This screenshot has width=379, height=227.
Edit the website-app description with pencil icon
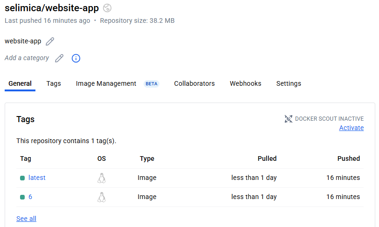pyautogui.click(x=50, y=41)
